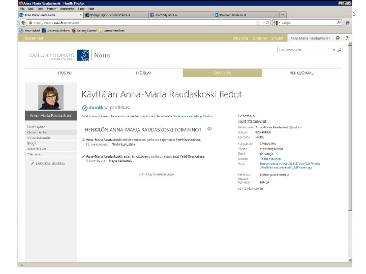
Task: Switch to the ManageEngine ServiceDesk Plus tab
Action: pyautogui.click(x=116, y=15)
